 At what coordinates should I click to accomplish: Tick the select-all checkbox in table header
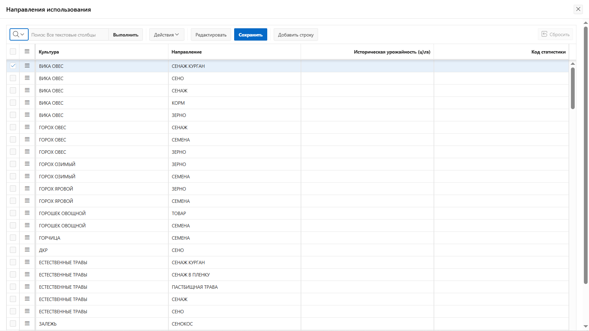tap(13, 51)
